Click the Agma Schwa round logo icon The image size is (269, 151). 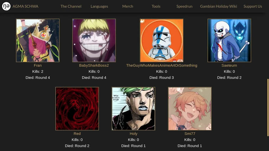pyautogui.click(x=6, y=6)
